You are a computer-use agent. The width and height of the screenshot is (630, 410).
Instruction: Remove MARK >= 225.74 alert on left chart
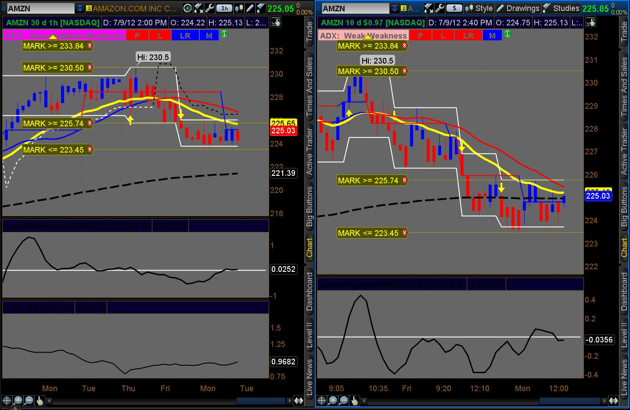90,123
